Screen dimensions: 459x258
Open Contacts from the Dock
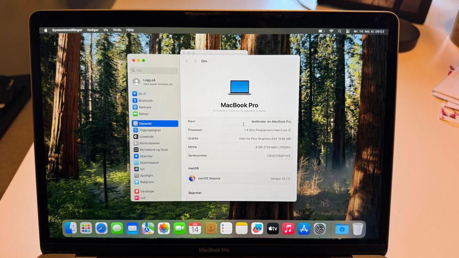pyautogui.click(x=211, y=228)
